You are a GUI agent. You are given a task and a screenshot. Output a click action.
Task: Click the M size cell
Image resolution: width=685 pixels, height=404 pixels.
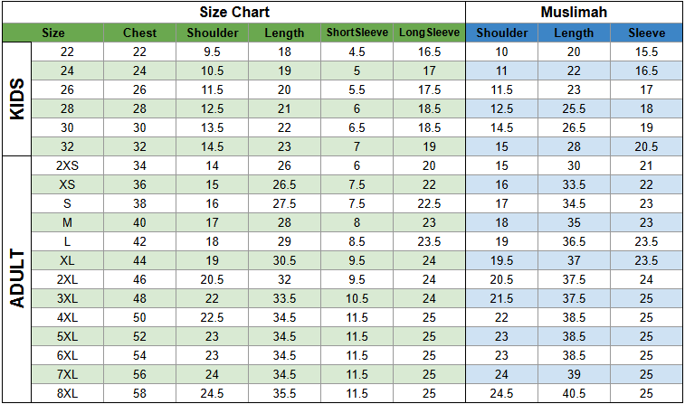pyautogui.click(x=67, y=222)
